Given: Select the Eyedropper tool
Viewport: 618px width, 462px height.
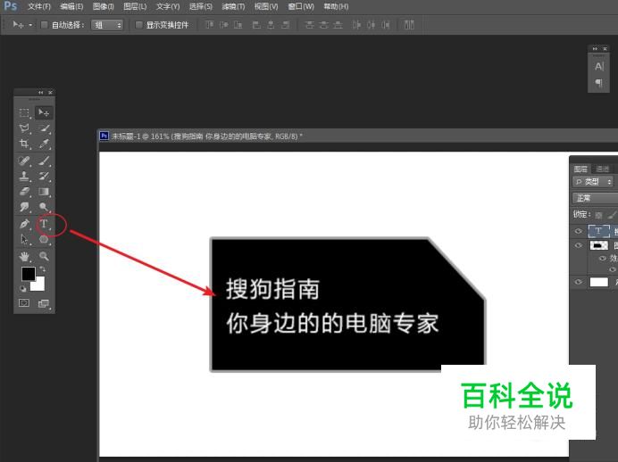Looking at the screenshot, I should pyautogui.click(x=44, y=144).
